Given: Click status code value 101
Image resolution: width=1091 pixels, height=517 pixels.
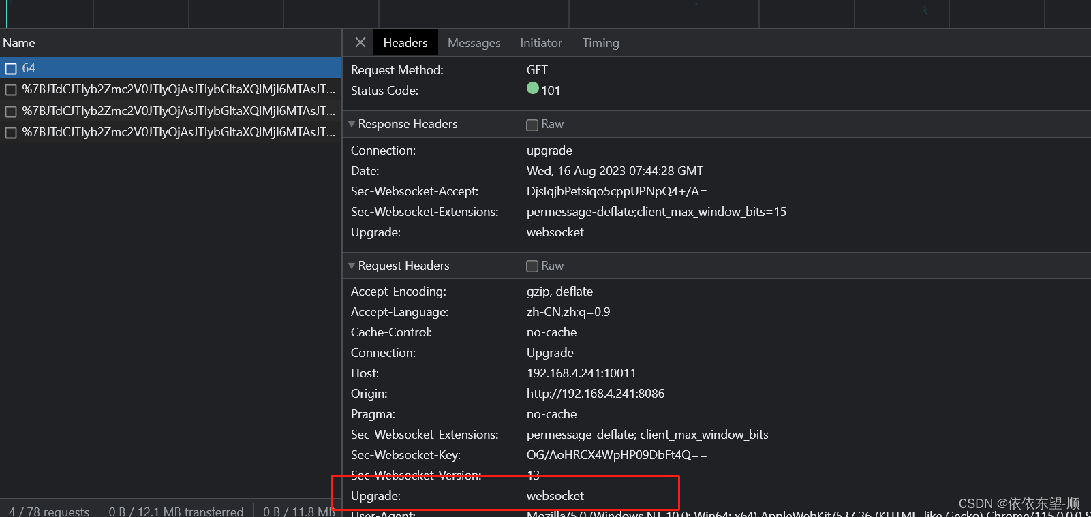Looking at the screenshot, I should pyautogui.click(x=551, y=91).
